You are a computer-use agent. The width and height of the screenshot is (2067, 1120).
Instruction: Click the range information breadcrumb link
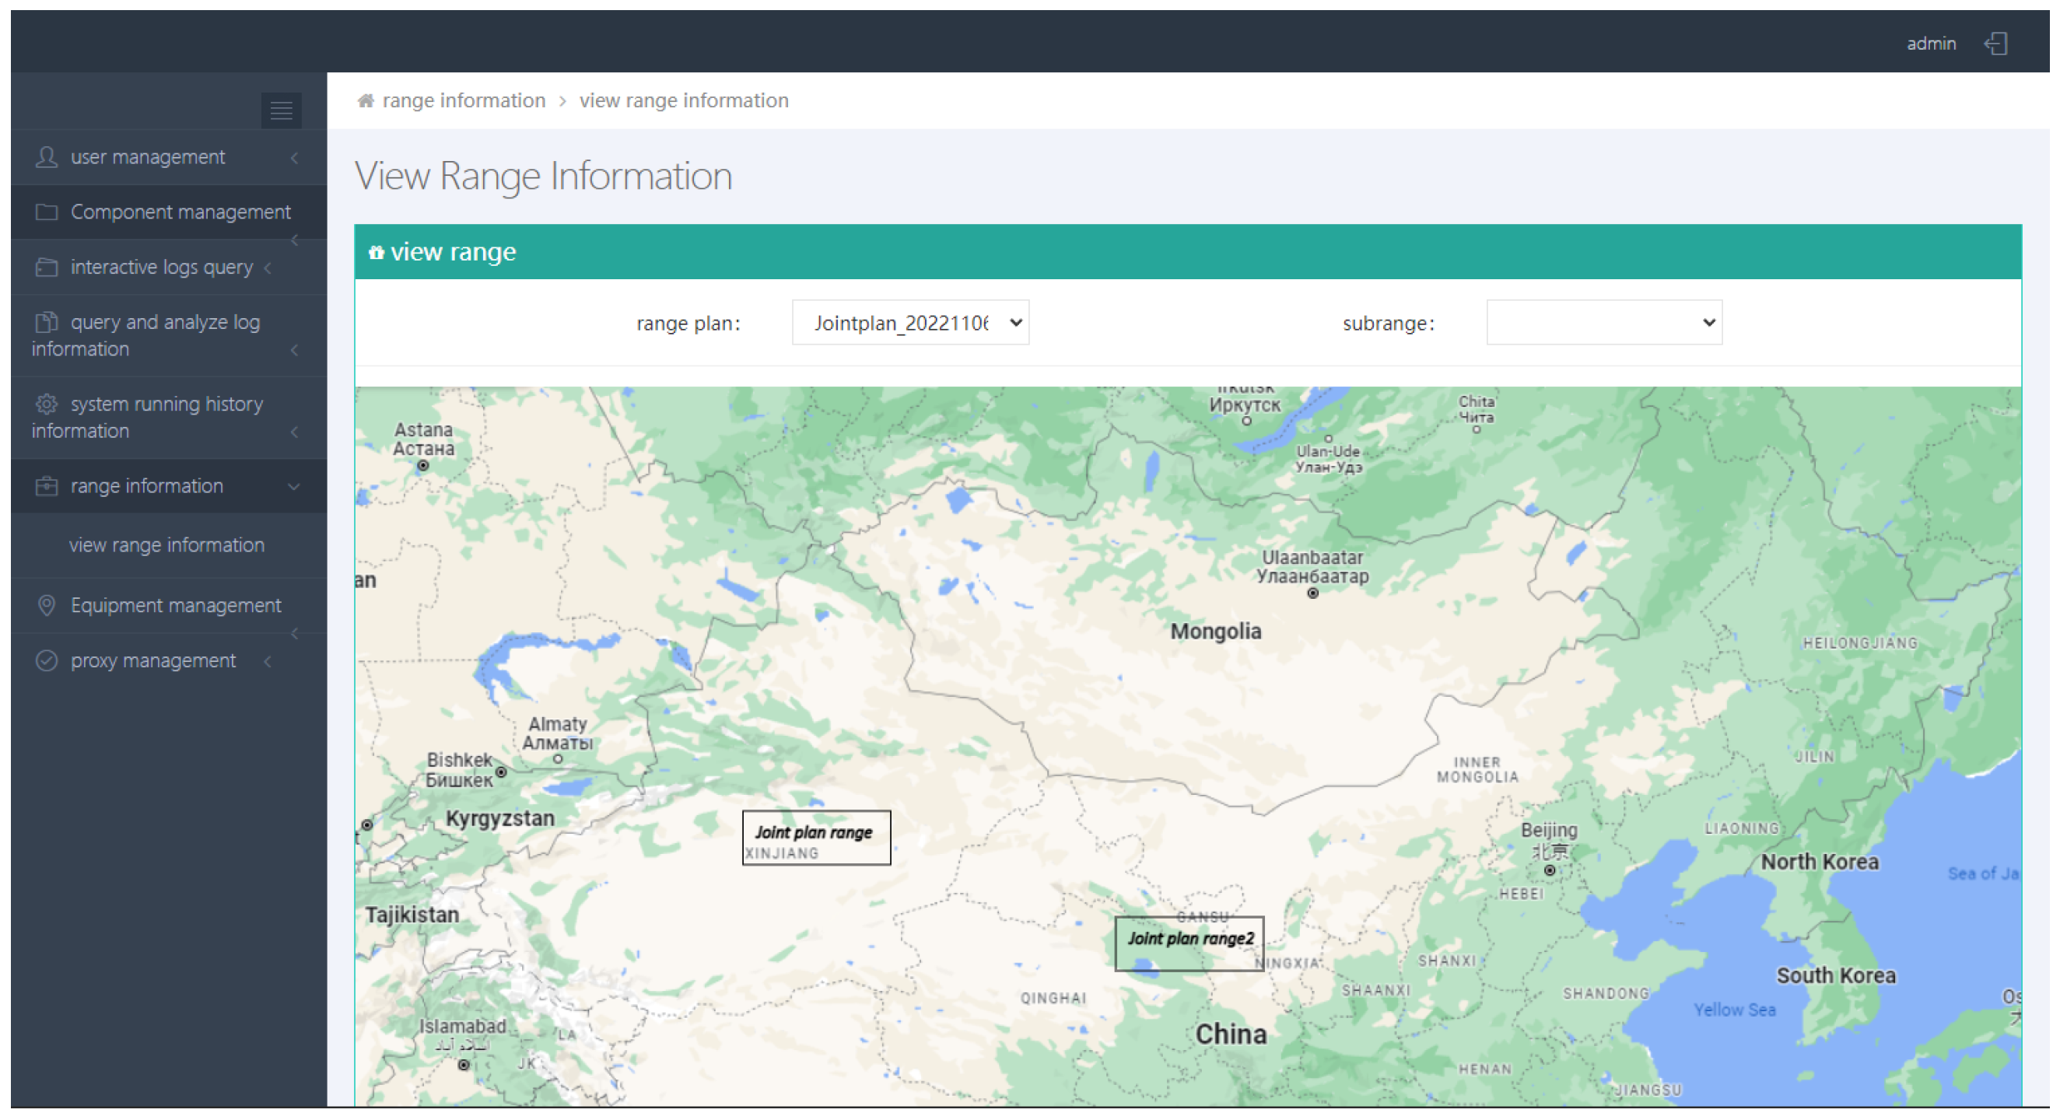pyautogui.click(x=464, y=101)
